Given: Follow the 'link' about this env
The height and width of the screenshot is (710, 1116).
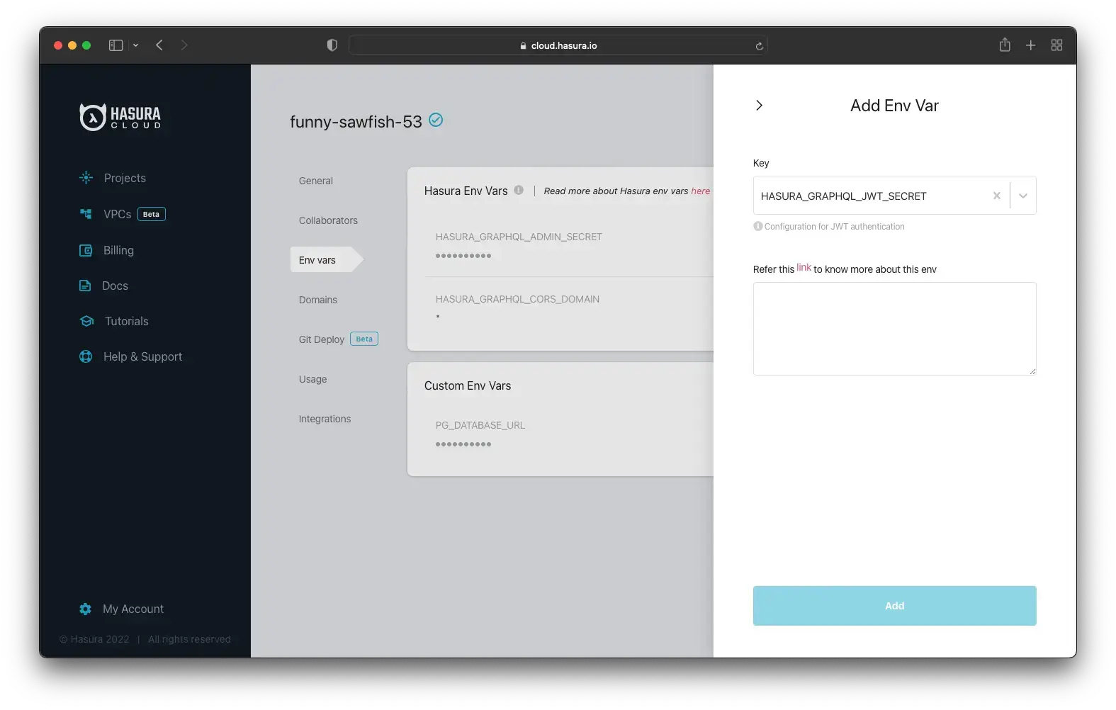Looking at the screenshot, I should 804,268.
